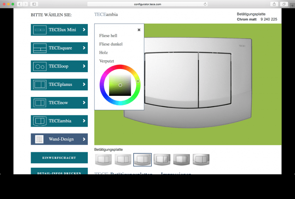The image size is (295, 199).
Task: Click the hue ring handle in color wheel
Action: (x=138, y=81)
